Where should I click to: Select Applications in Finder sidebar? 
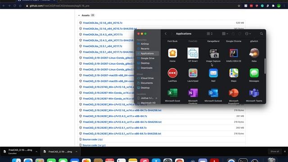click(147, 54)
